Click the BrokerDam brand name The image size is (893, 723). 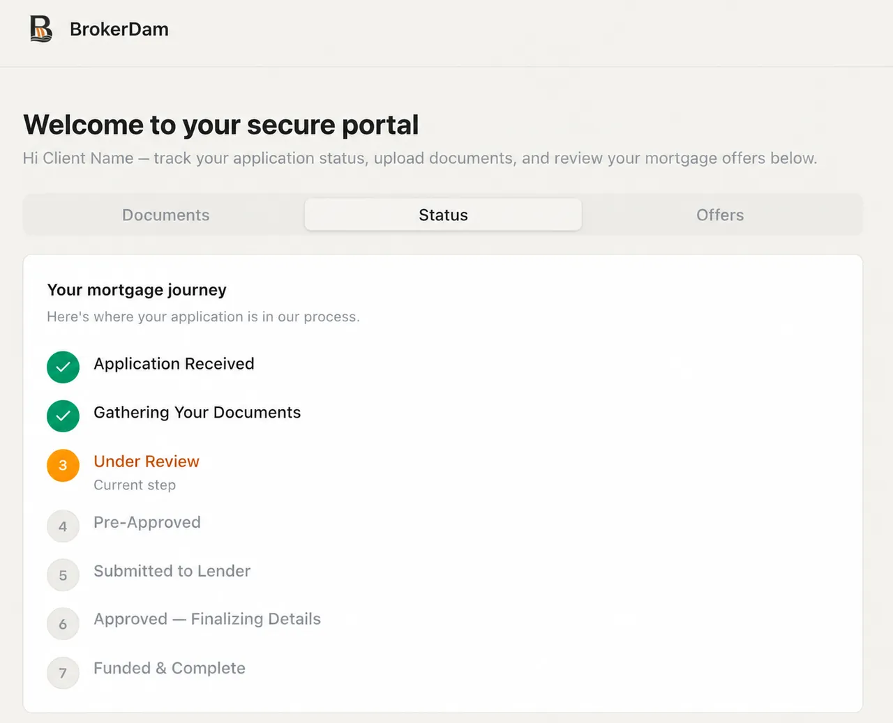pyautogui.click(x=119, y=29)
